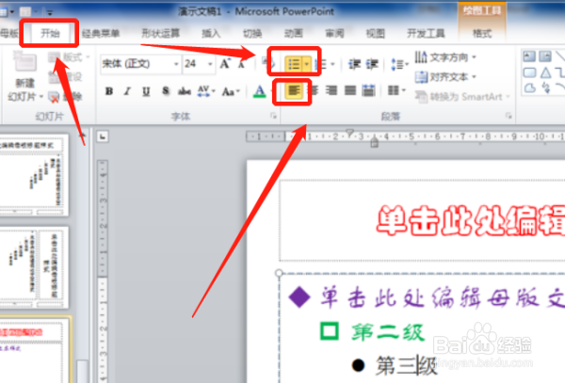Click the thumbnail pane scroll up arrow

83,136
